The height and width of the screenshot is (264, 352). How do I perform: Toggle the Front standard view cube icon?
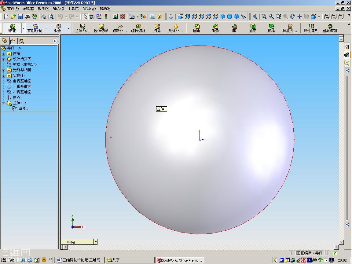pyautogui.click(x=180, y=16)
